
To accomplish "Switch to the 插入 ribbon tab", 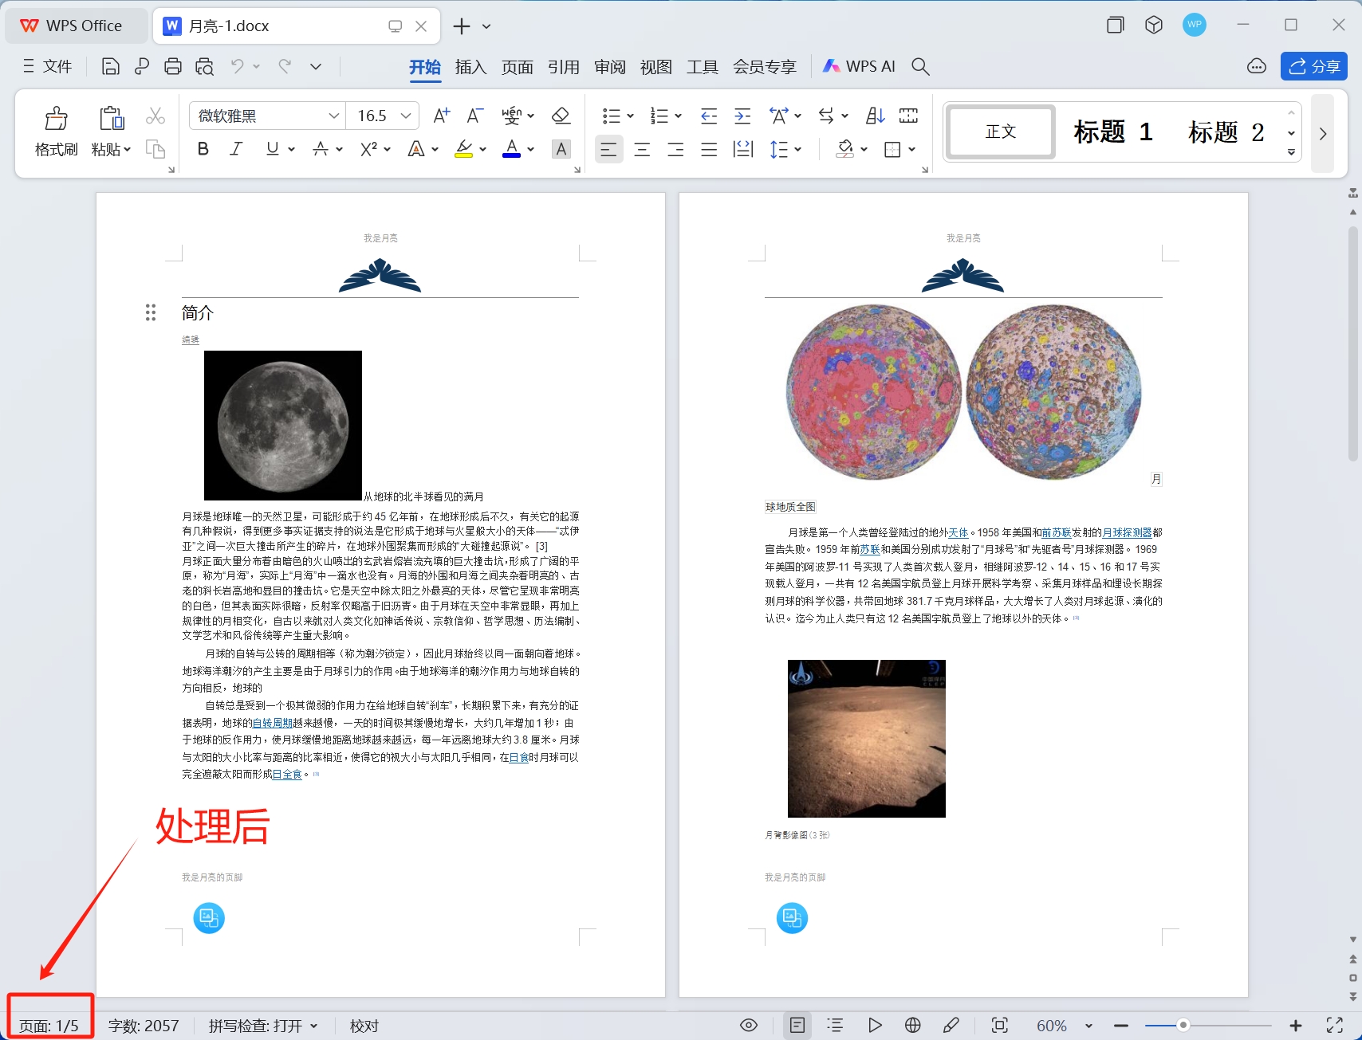I will (470, 67).
